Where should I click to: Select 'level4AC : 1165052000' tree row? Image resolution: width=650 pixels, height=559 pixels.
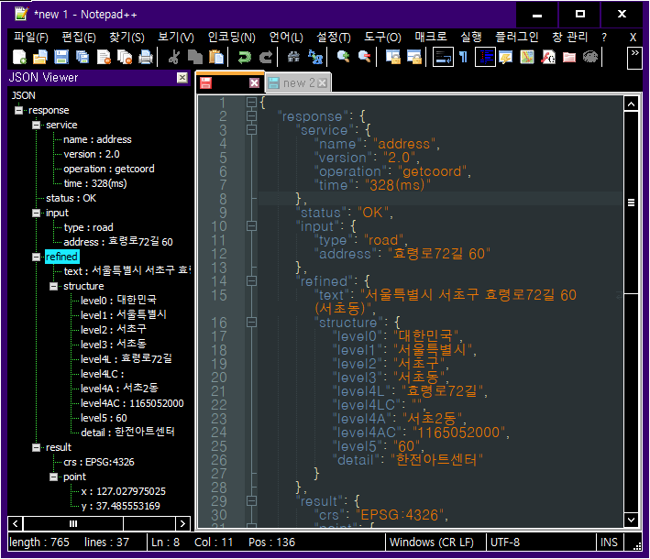132,403
